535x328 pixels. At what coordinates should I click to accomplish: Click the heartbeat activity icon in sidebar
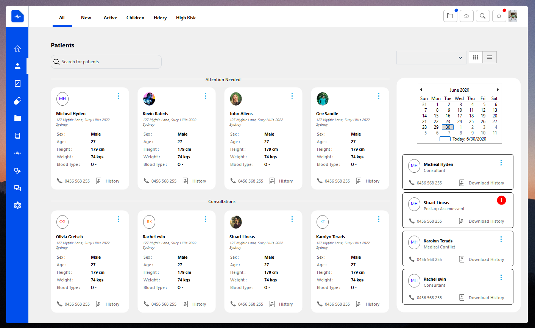pos(17,153)
